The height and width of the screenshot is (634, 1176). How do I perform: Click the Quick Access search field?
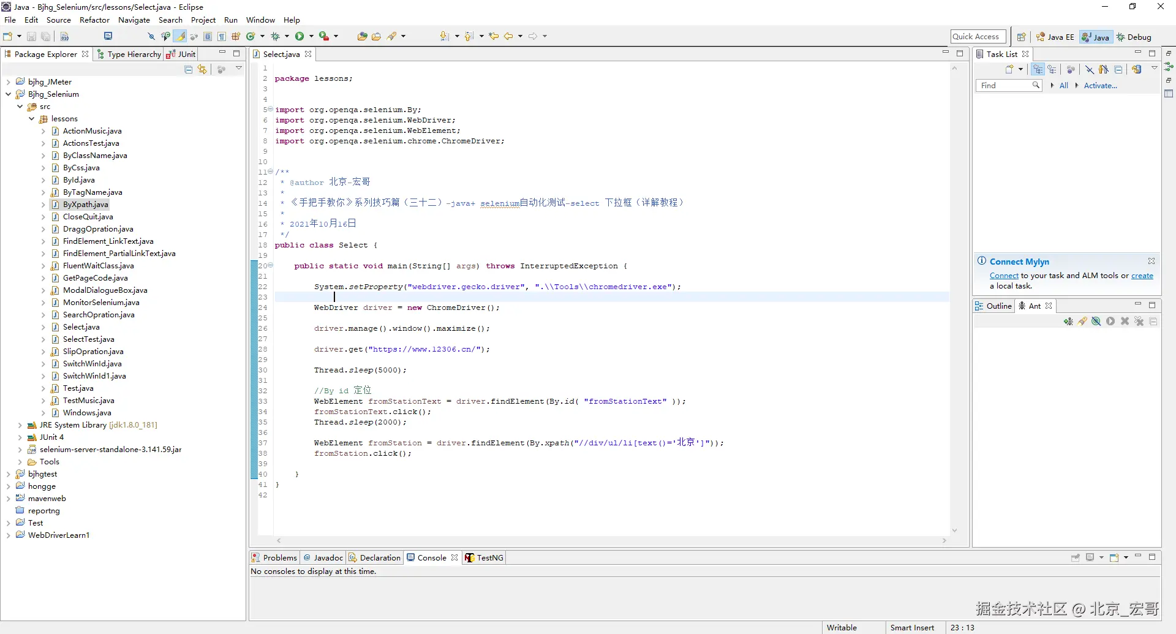978,37
